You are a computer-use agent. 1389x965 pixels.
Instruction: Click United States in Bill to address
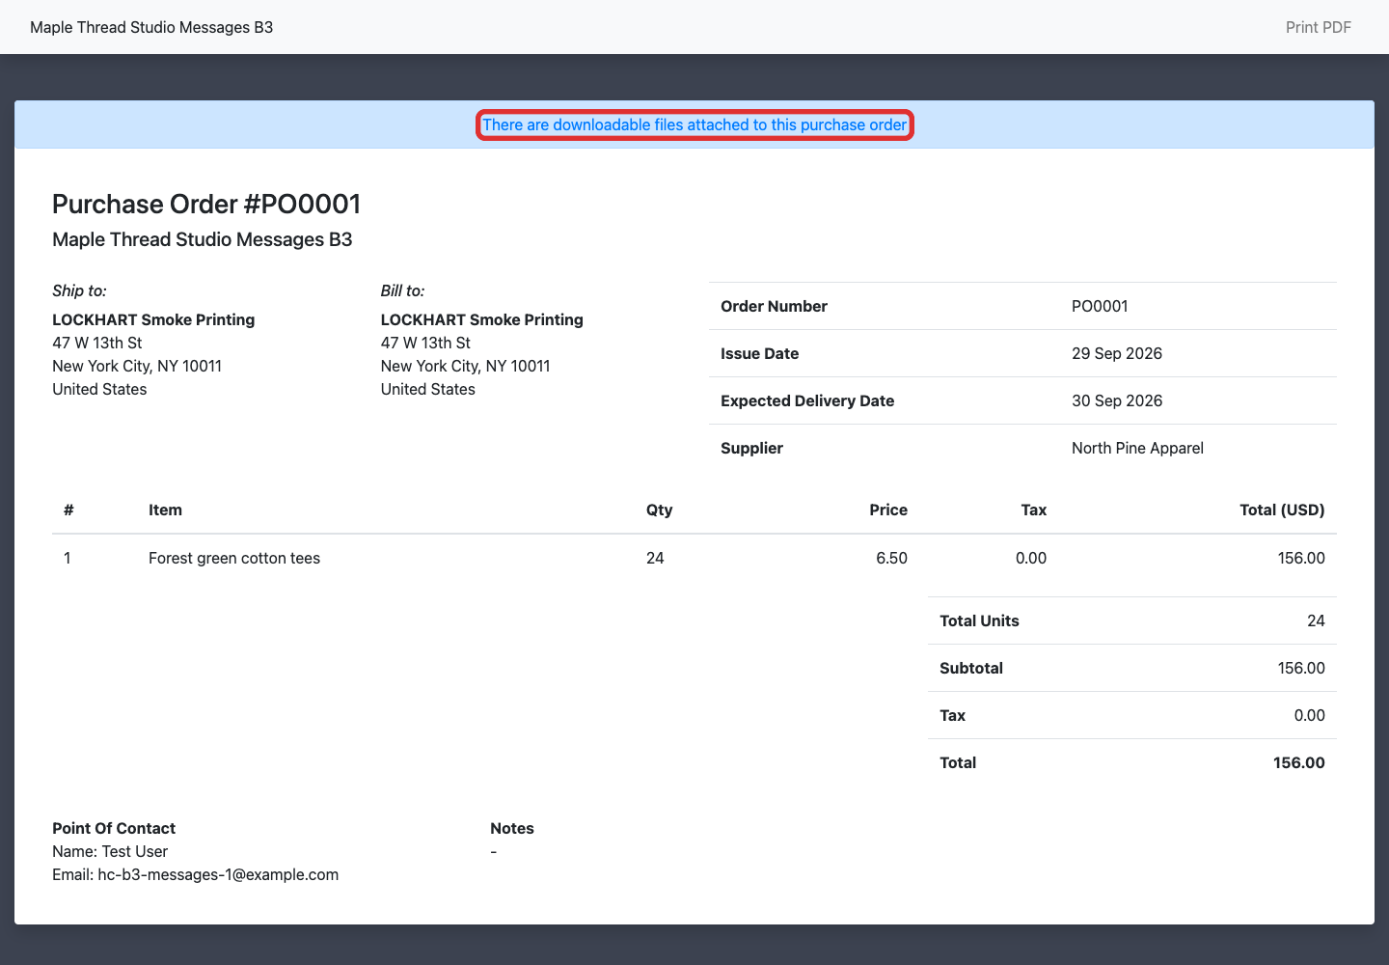pos(428,389)
